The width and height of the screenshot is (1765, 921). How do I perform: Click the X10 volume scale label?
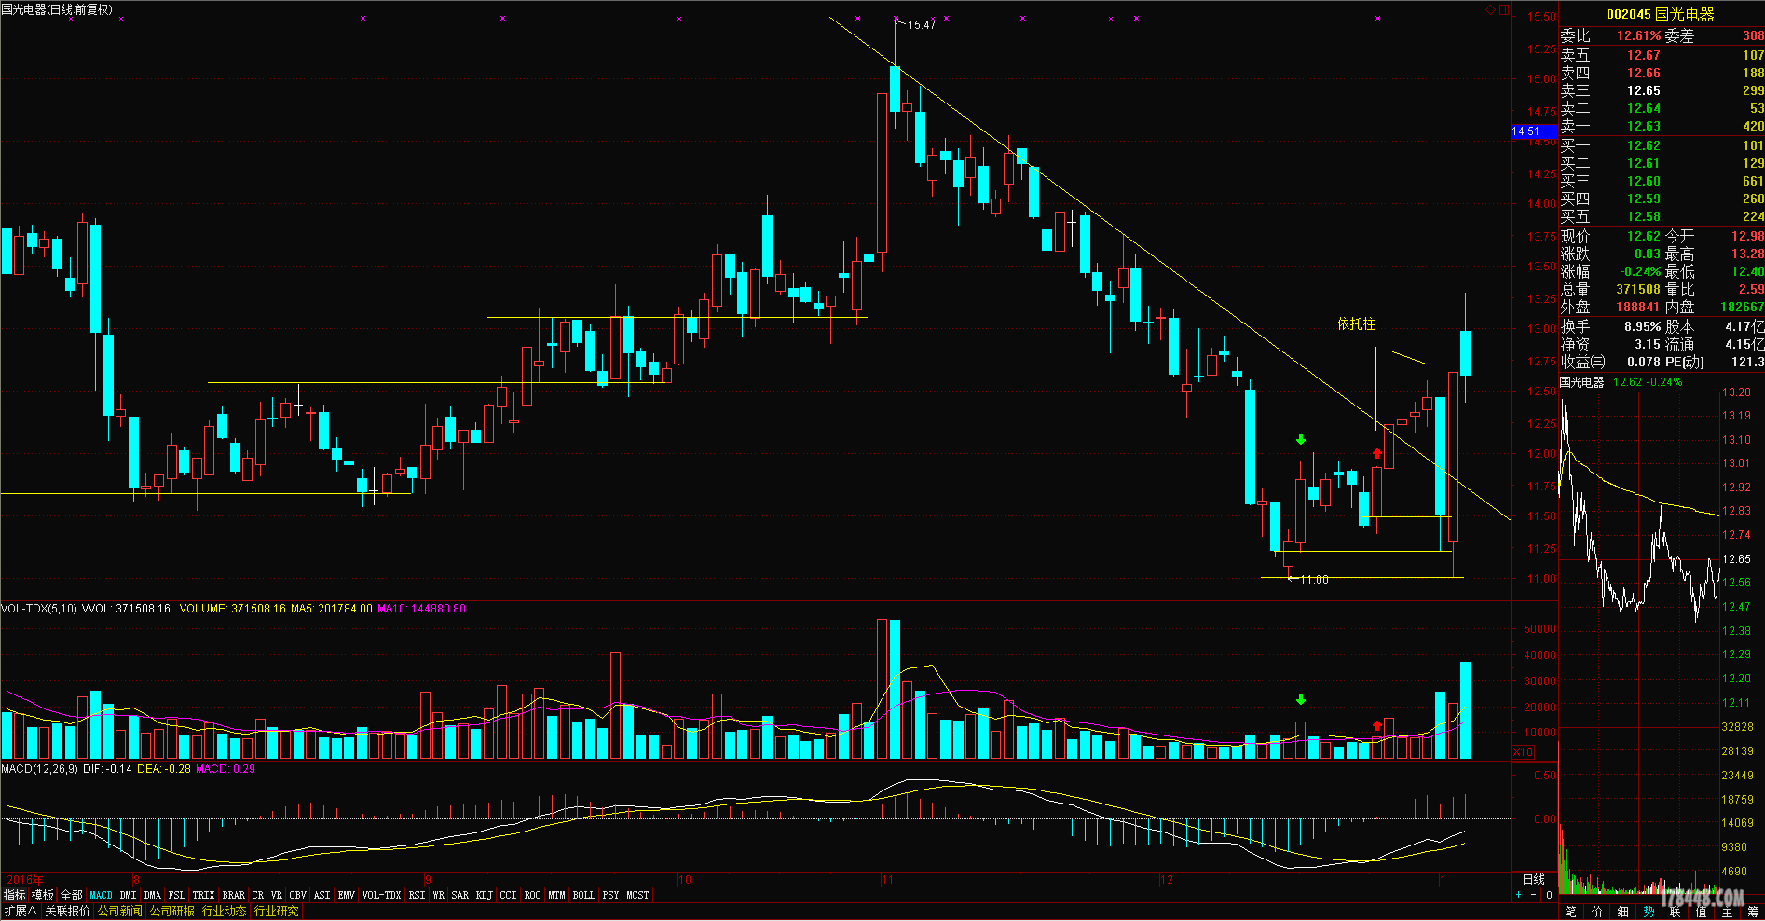(1522, 751)
